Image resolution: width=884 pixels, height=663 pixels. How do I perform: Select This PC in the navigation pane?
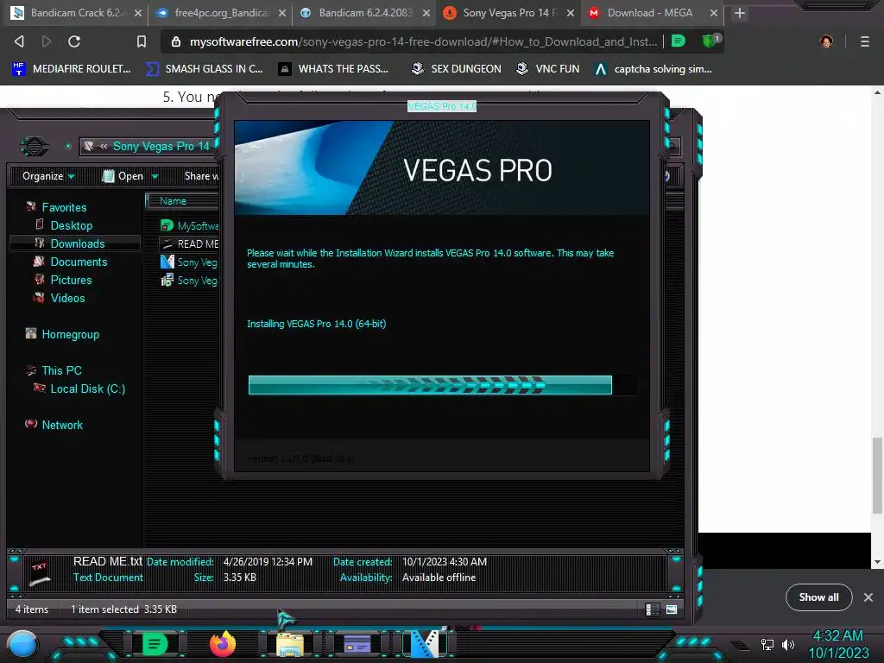(x=61, y=370)
